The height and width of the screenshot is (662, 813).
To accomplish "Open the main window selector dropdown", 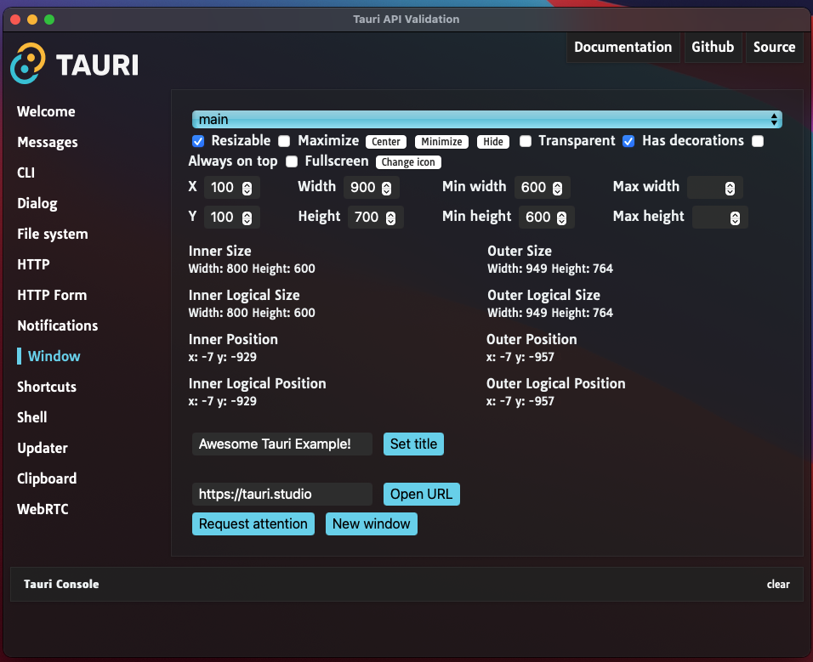I will tap(487, 119).
